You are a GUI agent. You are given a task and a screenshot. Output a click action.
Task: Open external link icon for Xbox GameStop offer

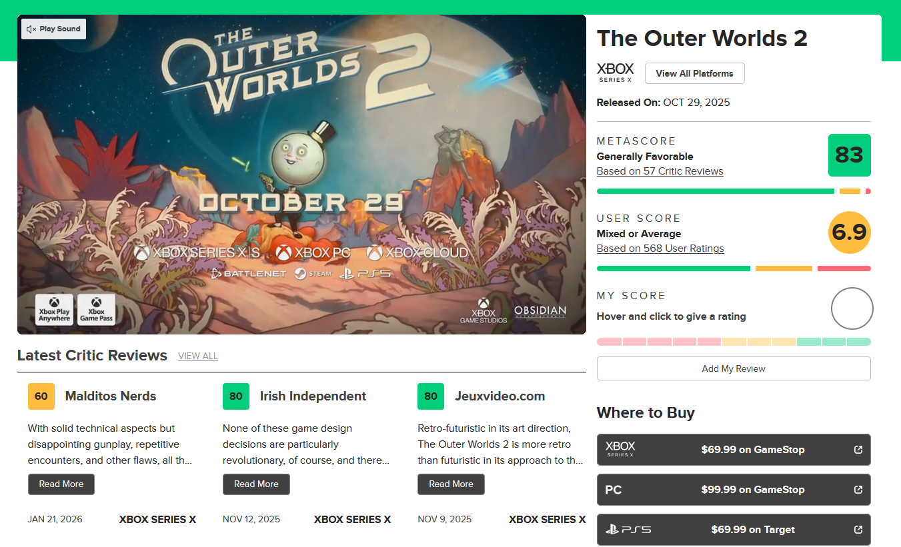858,450
